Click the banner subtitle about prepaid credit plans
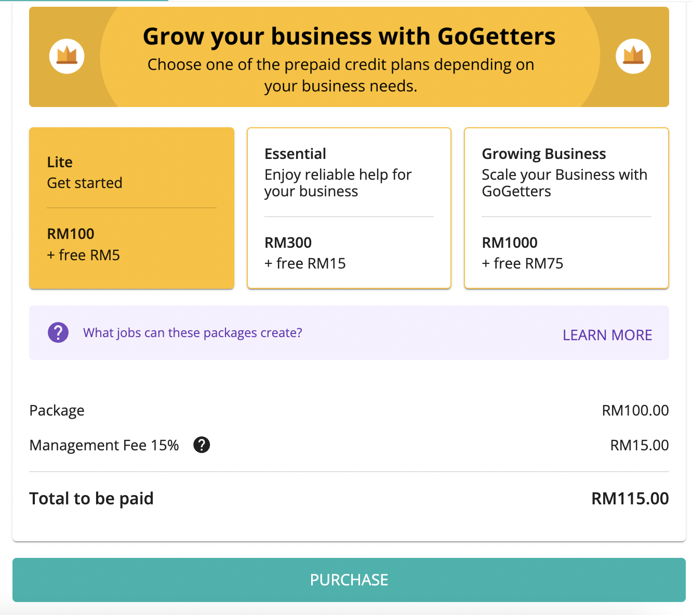This screenshot has height=615, width=692. pos(341,75)
